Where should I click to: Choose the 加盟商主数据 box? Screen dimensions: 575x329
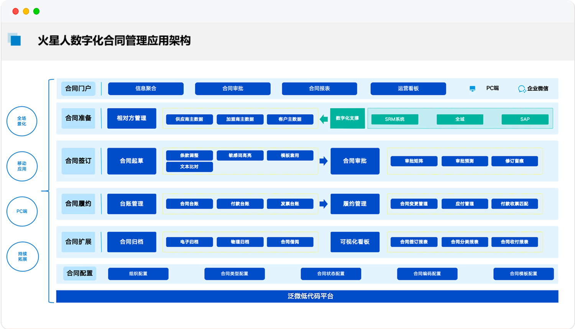[240, 119]
